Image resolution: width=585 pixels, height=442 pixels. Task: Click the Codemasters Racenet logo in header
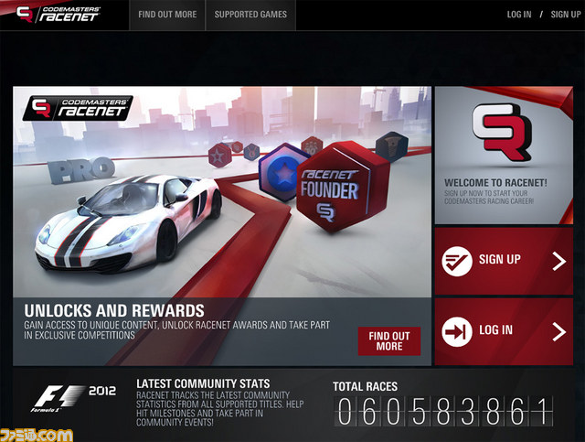[58, 15]
